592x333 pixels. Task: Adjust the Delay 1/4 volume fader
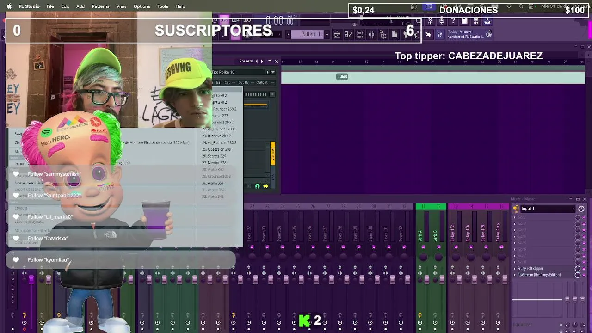click(x=474, y=279)
